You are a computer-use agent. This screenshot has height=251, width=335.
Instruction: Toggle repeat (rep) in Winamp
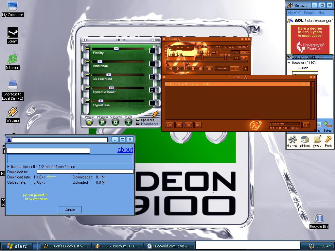[235, 69]
